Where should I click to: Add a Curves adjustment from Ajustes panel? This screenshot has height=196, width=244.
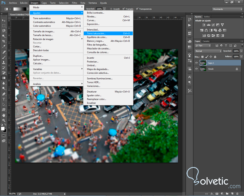tap(213, 25)
